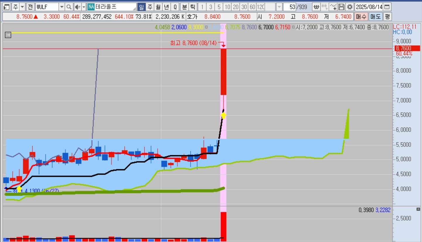Click the 매수 buy button

tap(361, 17)
